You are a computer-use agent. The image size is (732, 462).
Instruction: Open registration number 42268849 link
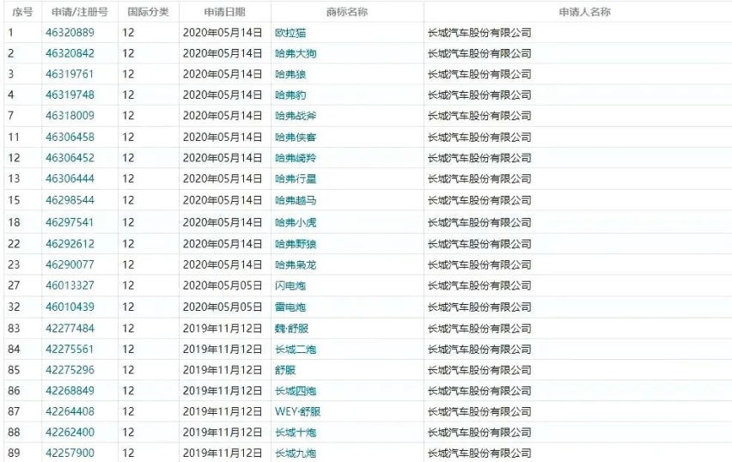click(x=70, y=391)
